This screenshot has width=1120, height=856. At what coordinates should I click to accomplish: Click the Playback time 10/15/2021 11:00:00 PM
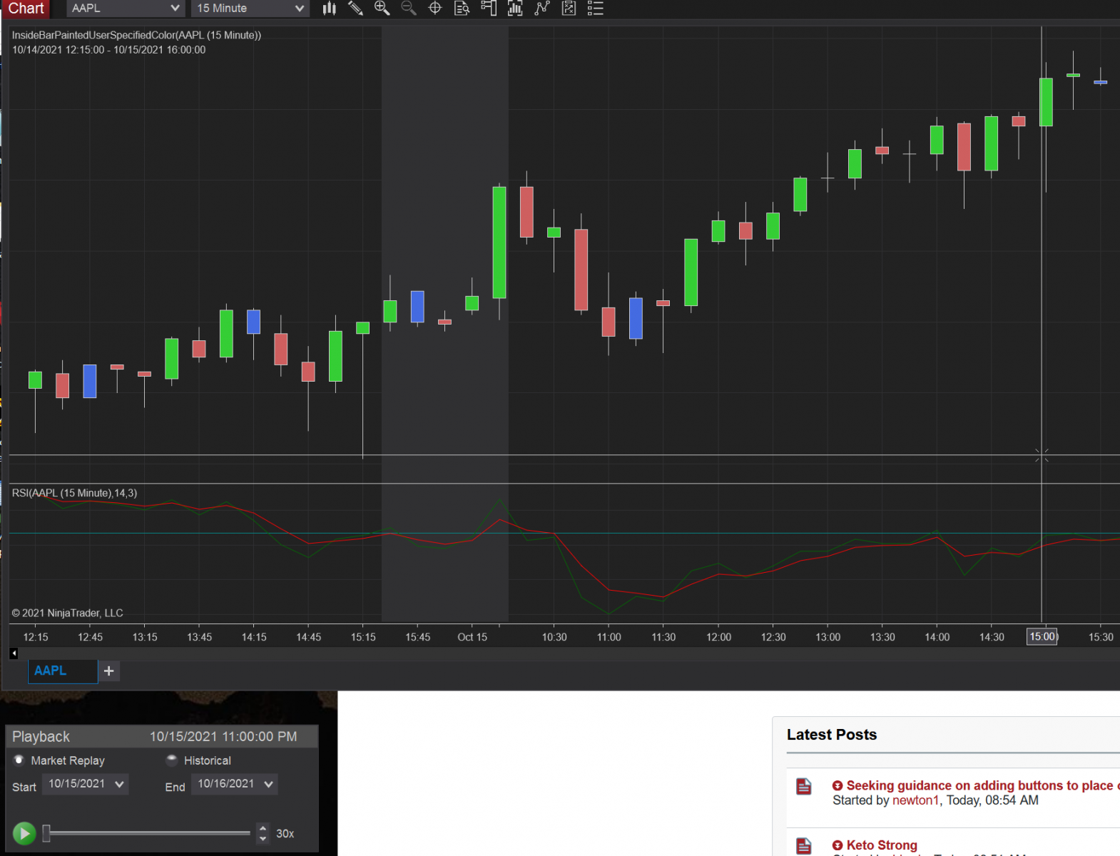tap(223, 736)
